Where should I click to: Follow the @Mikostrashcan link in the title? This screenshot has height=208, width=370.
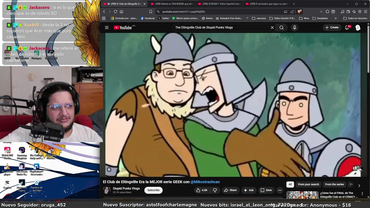point(205,182)
